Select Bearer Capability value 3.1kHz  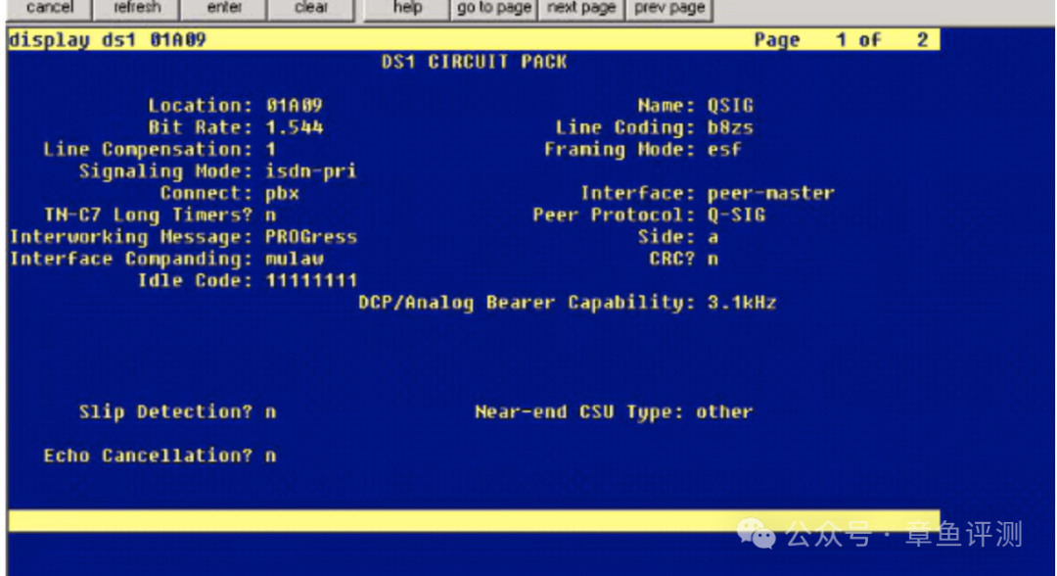(742, 302)
